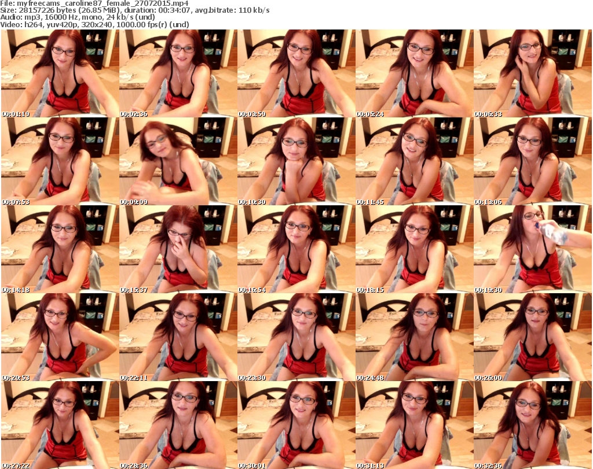Click the 00:13:06 frame
The width and height of the screenshot is (593, 469).
pos(533,161)
